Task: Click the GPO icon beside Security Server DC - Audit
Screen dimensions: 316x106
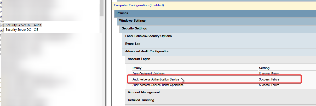Action: pos(2,25)
